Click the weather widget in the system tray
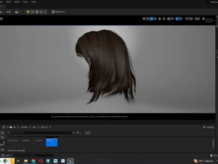Viewport: 218px width, 164px height. 203,161
